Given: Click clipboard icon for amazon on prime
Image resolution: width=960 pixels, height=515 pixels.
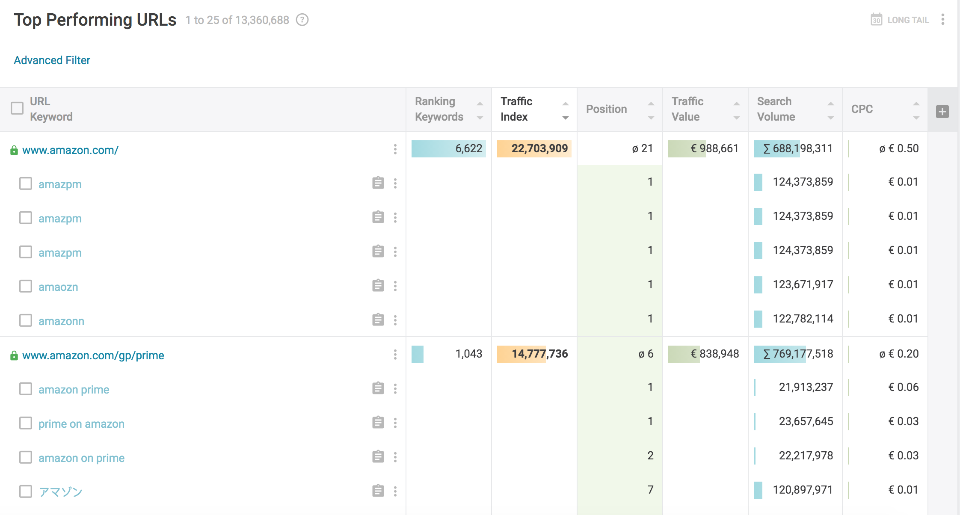Looking at the screenshot, I should pos(378,457).
